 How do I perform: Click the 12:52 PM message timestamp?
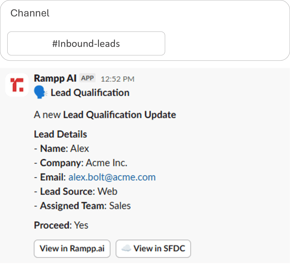pyautogui.click(x=118, y=79)
